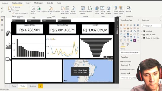This screenshot has height=91, width=162.
Task: Add a new page with plus button
Action: (40, 86)
